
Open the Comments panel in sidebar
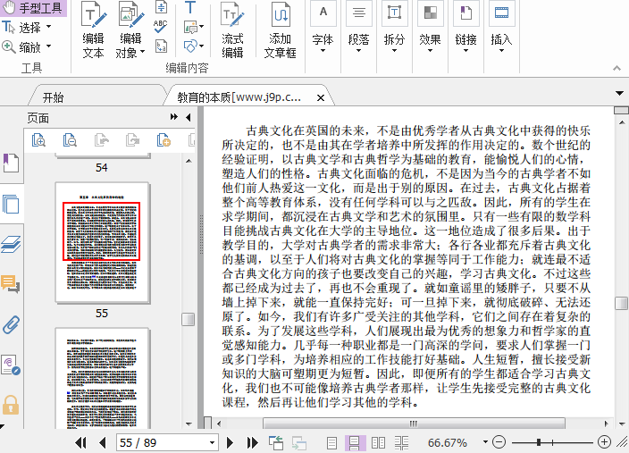point(11,284)
